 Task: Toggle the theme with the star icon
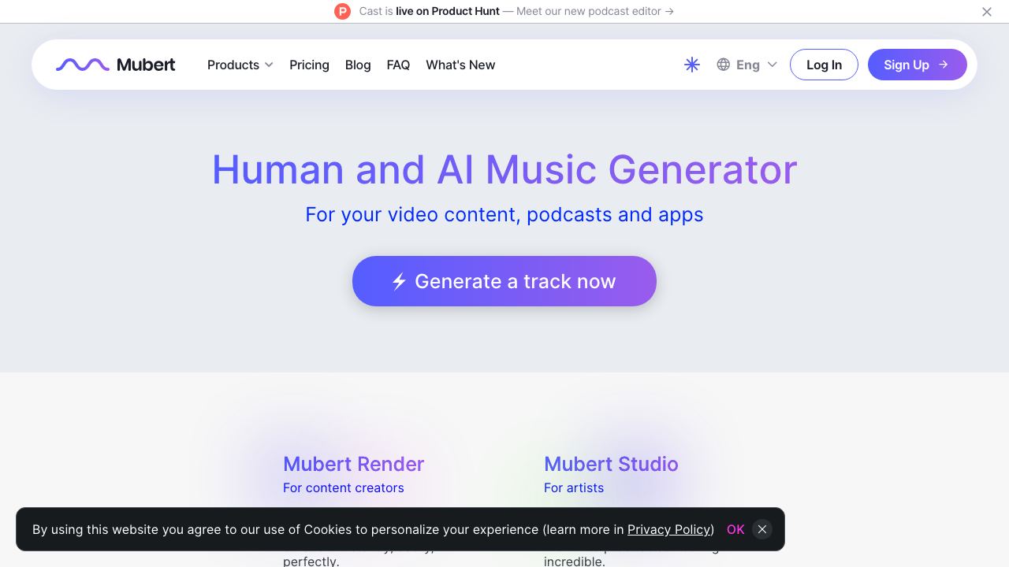(x=692, y=65)
